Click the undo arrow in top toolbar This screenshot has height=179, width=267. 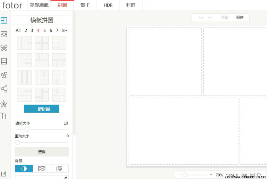[201, 17]
